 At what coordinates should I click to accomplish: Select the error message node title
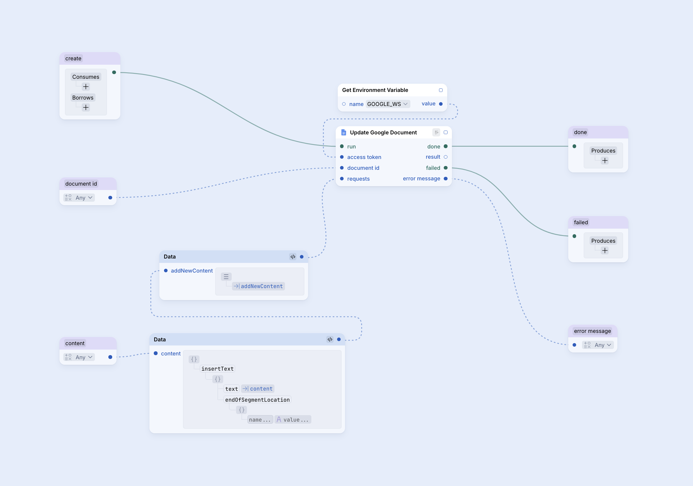[x=592, y=331]
